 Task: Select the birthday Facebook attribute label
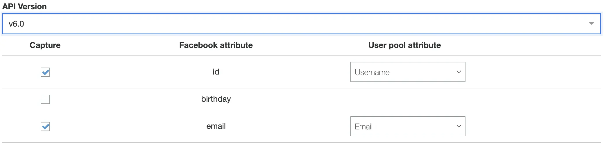[216, 99]
